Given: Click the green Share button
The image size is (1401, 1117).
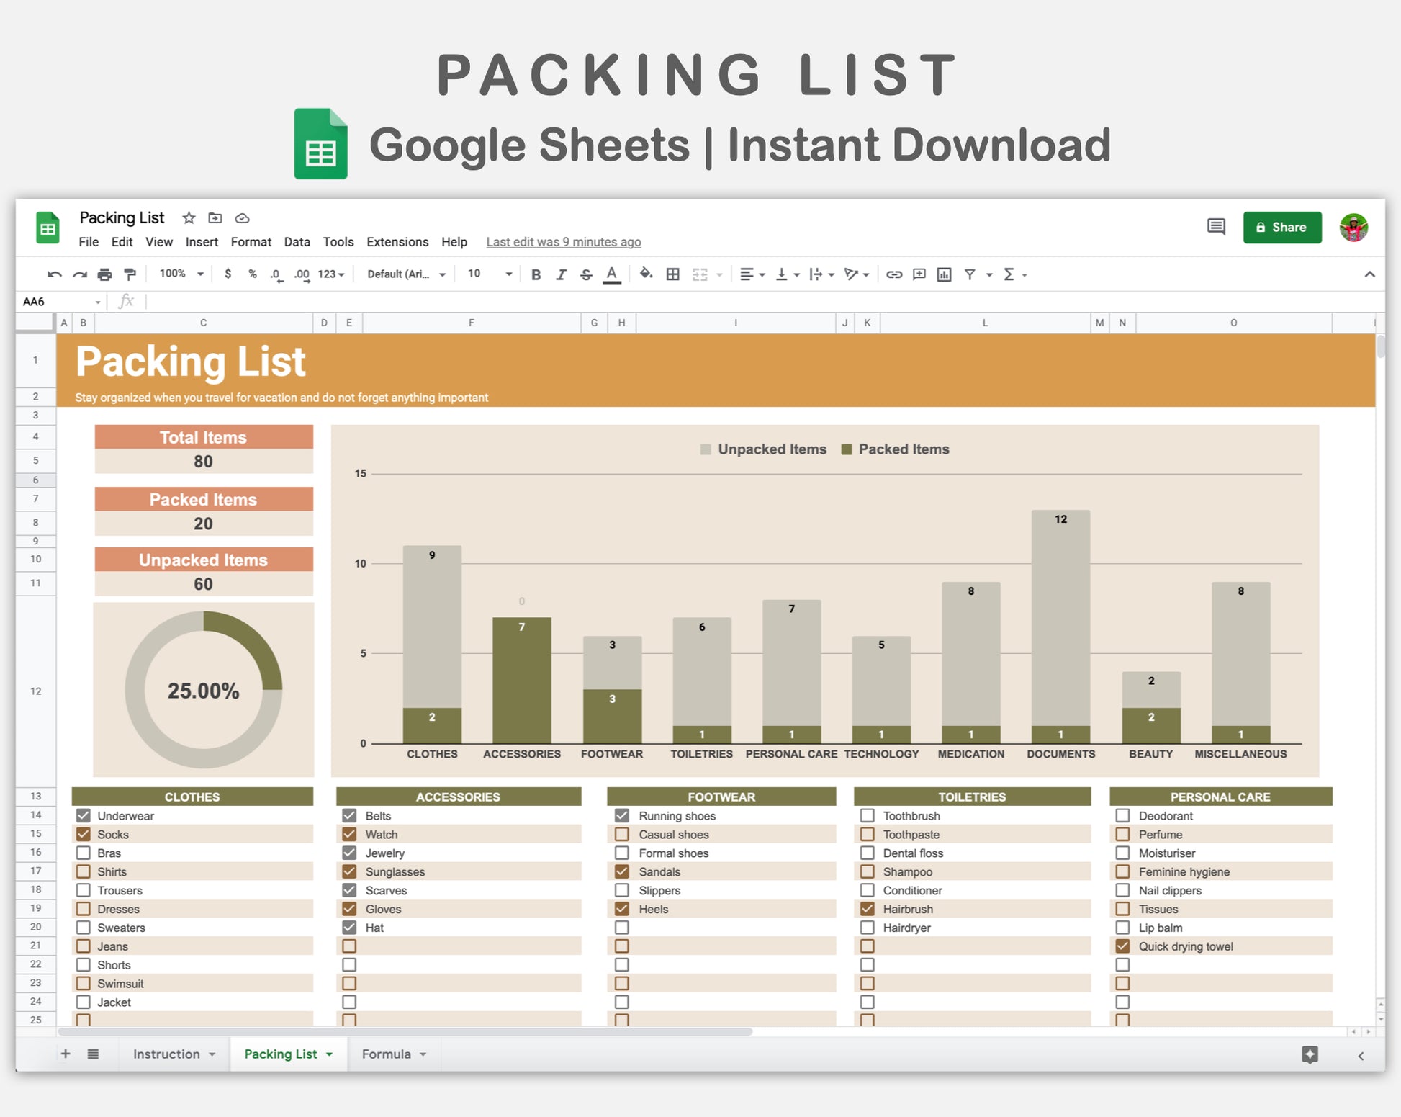Looking at the screenshot, I should coord(1281,228).
